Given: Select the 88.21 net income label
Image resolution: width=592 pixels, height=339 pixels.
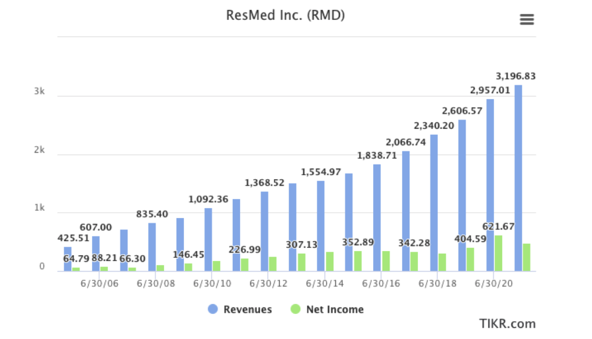Looking at the screenshot, I should pyautogui.click(x=105, y=258).
